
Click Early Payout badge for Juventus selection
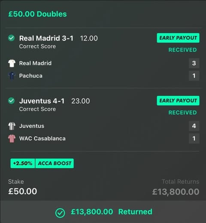click(x=178, y=101)
